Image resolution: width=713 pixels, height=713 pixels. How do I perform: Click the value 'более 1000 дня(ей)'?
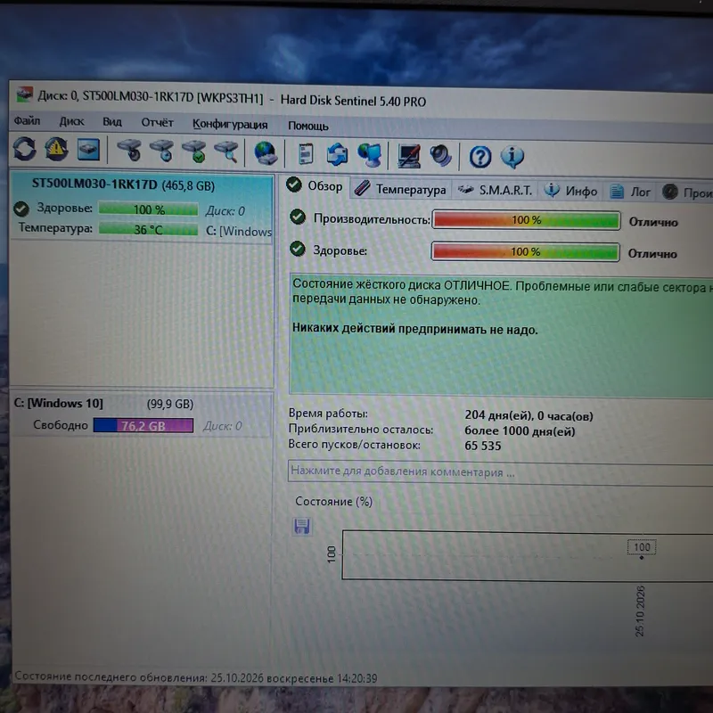[x=520, y=431]
